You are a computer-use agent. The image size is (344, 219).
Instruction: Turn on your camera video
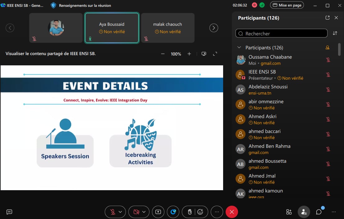136,212
